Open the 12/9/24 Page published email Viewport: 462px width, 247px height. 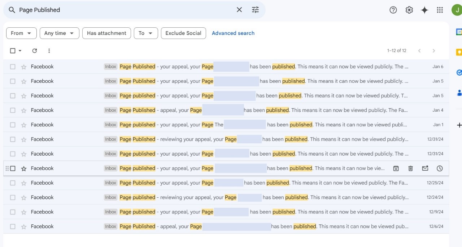coord(226,212)
